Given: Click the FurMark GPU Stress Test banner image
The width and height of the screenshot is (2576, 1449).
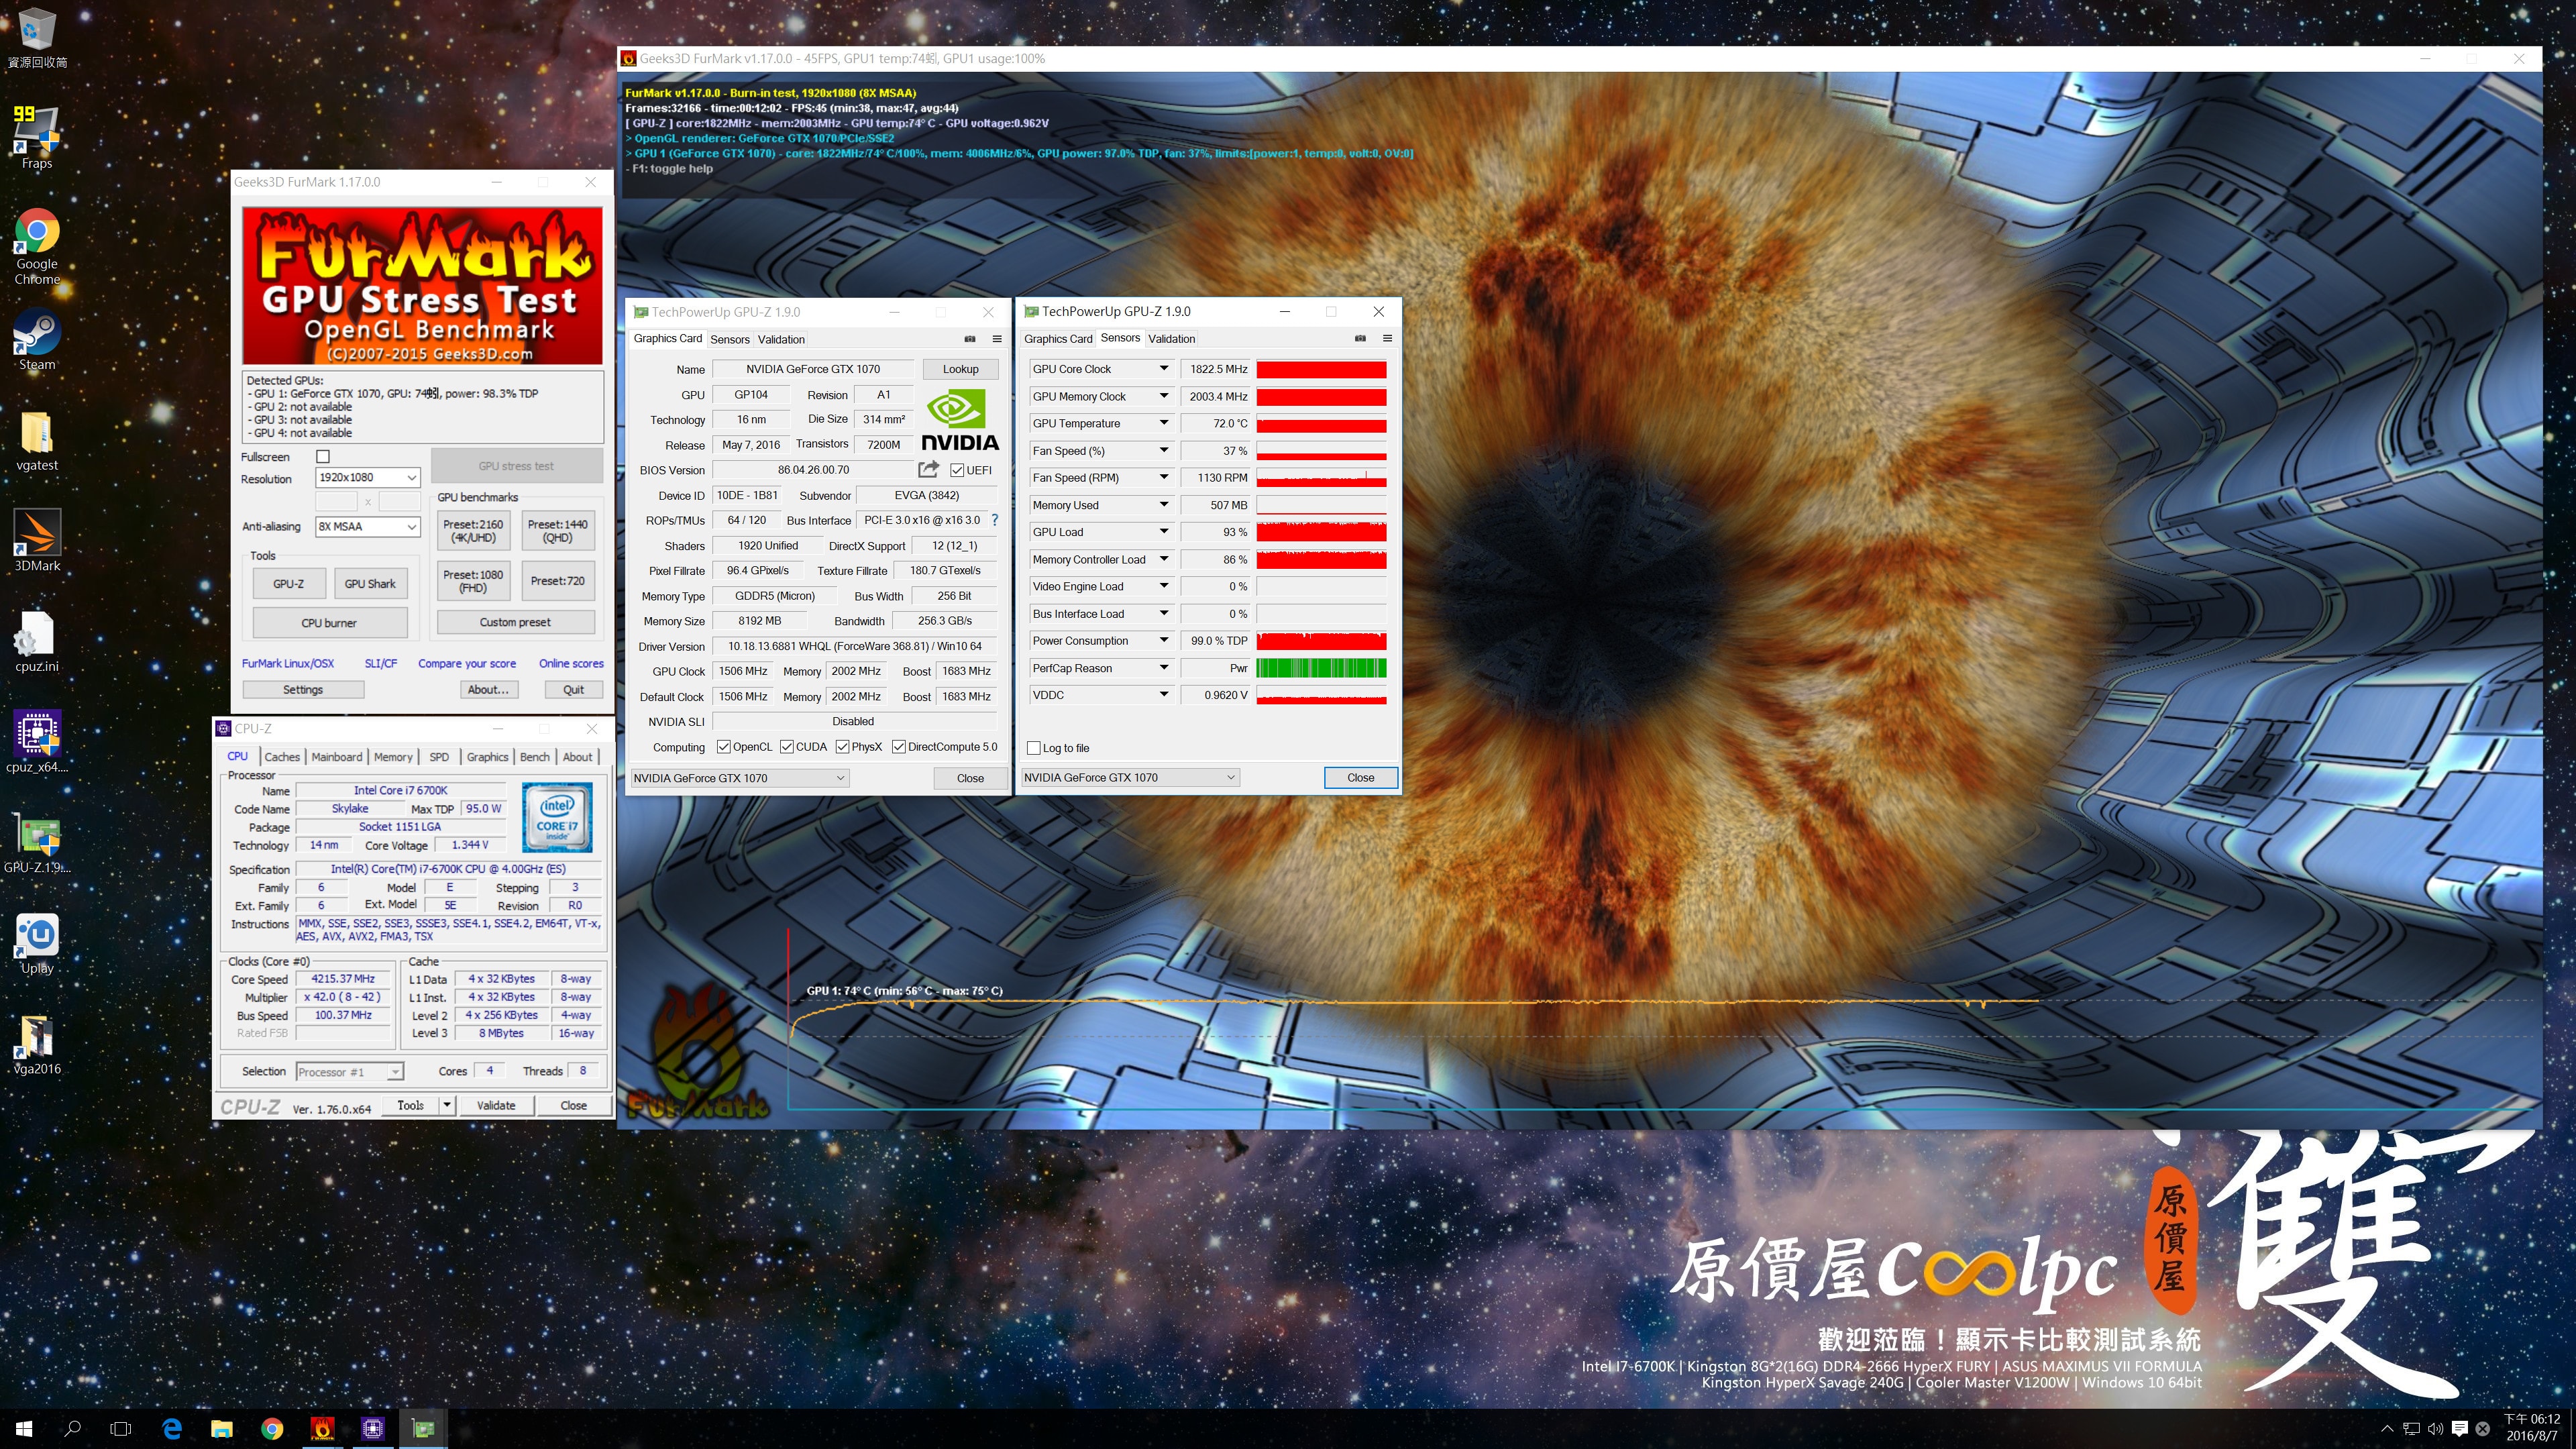Looking at the screenshot, I should tap(422, 286).
